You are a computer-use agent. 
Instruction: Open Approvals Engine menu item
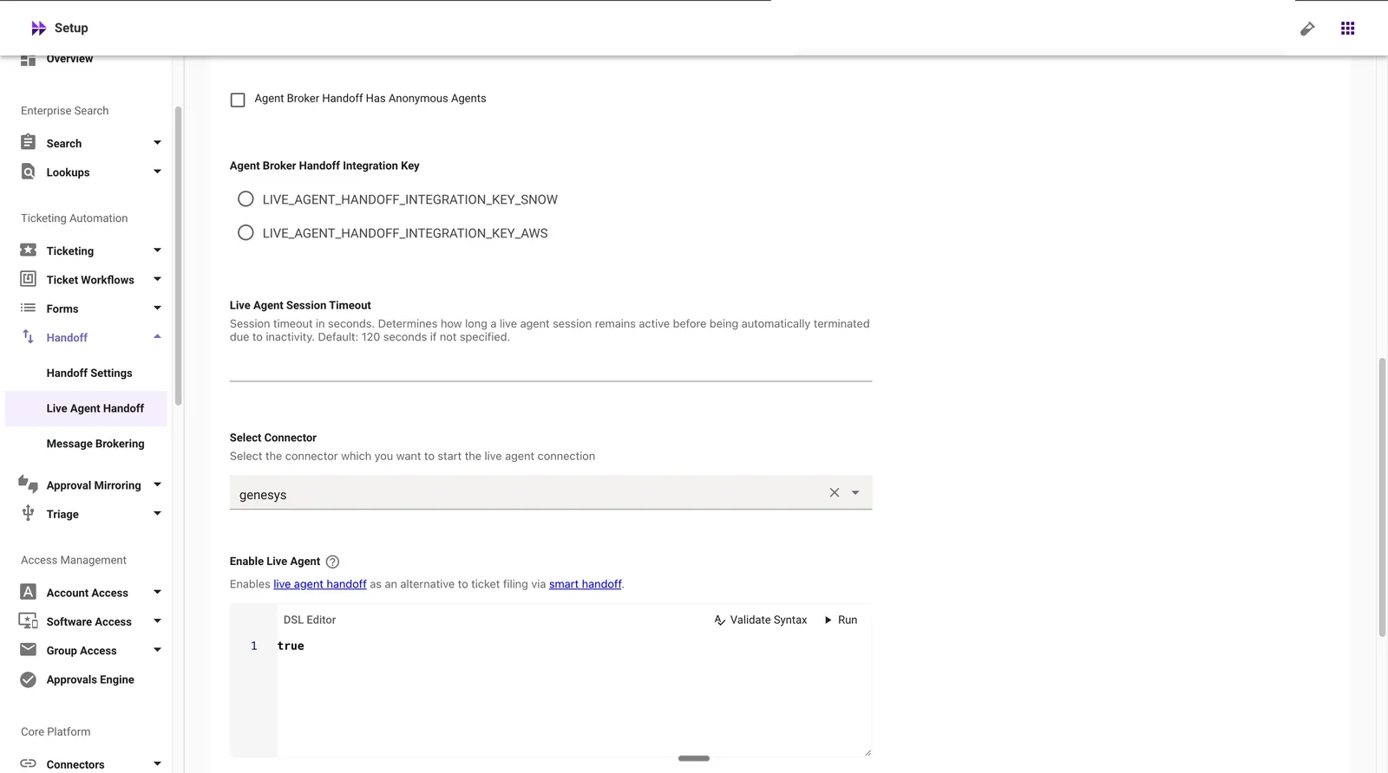[x=90, y=679]
